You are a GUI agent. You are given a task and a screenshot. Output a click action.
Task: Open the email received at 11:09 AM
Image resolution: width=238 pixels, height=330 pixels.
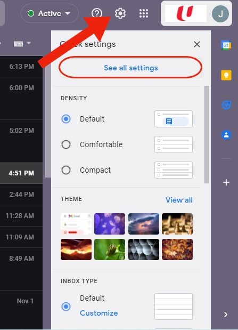[21, 237]
